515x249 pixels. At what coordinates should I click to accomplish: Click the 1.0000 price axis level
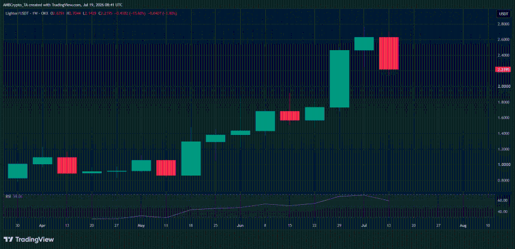503,165
